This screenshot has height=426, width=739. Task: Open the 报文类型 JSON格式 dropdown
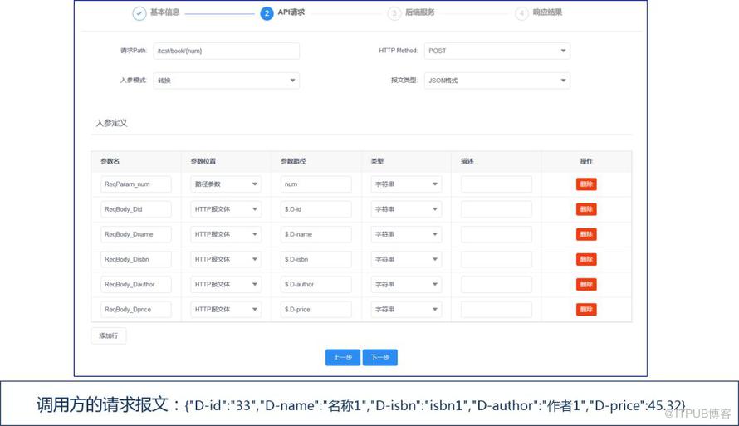[x=497, y=81]
